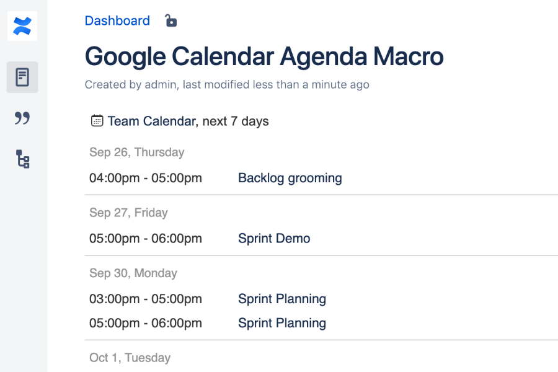Image resolution: width=558 pixels, height=372 pixels.
Task: Open the Team Calendar link
Action: (x=151, y=121)
